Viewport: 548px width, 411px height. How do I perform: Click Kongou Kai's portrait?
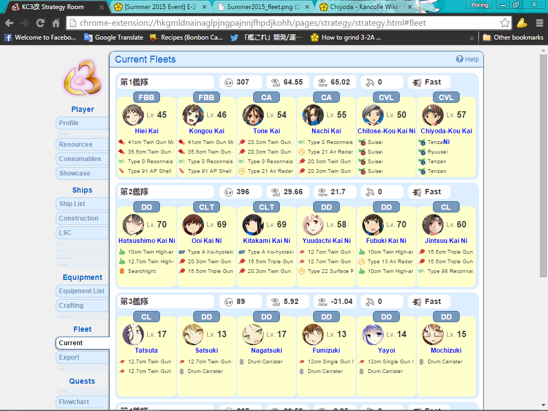pyautogui.click(x=193, y=115)
